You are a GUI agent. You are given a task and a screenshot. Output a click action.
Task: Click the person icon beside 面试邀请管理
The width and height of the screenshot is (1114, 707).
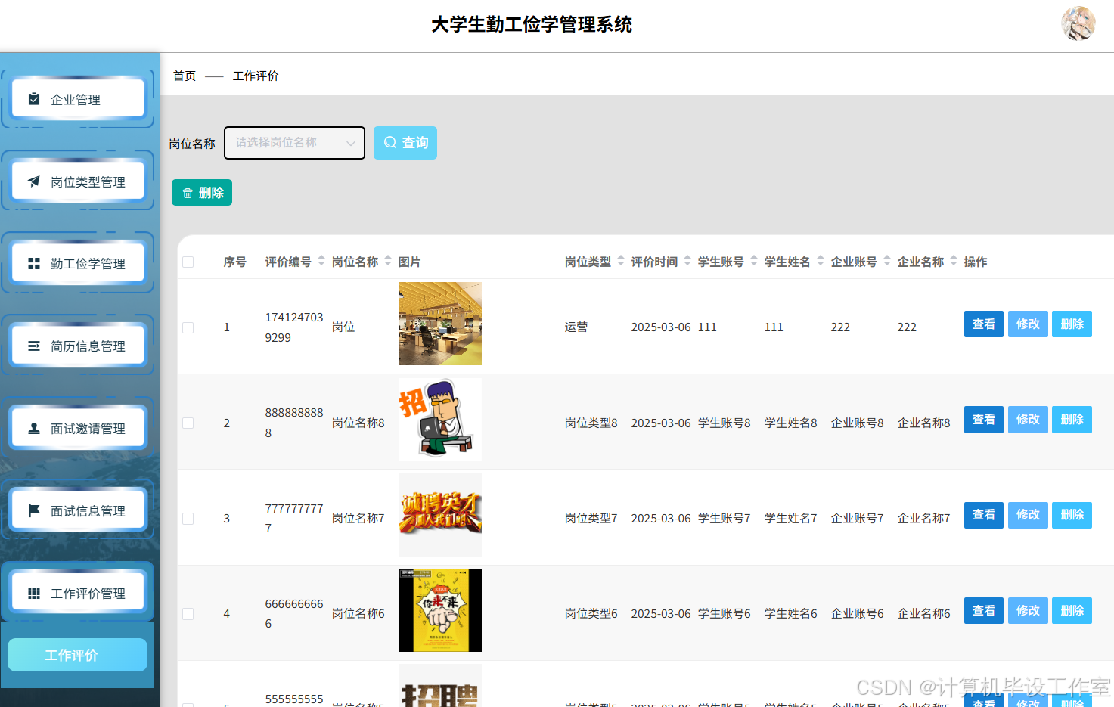34,428
